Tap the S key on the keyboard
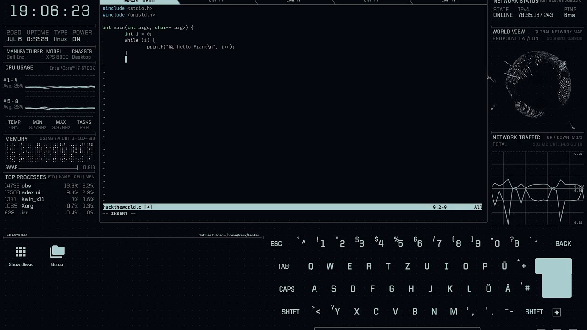The height and width of the screenshot is (330, 587). pyautogui.click(x=333, y=289)
